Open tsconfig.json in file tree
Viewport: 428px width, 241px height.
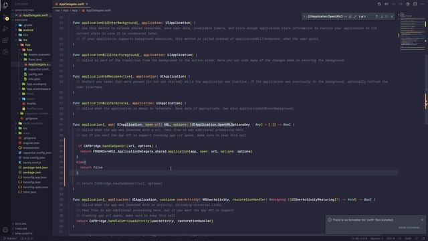pos(31,182)
